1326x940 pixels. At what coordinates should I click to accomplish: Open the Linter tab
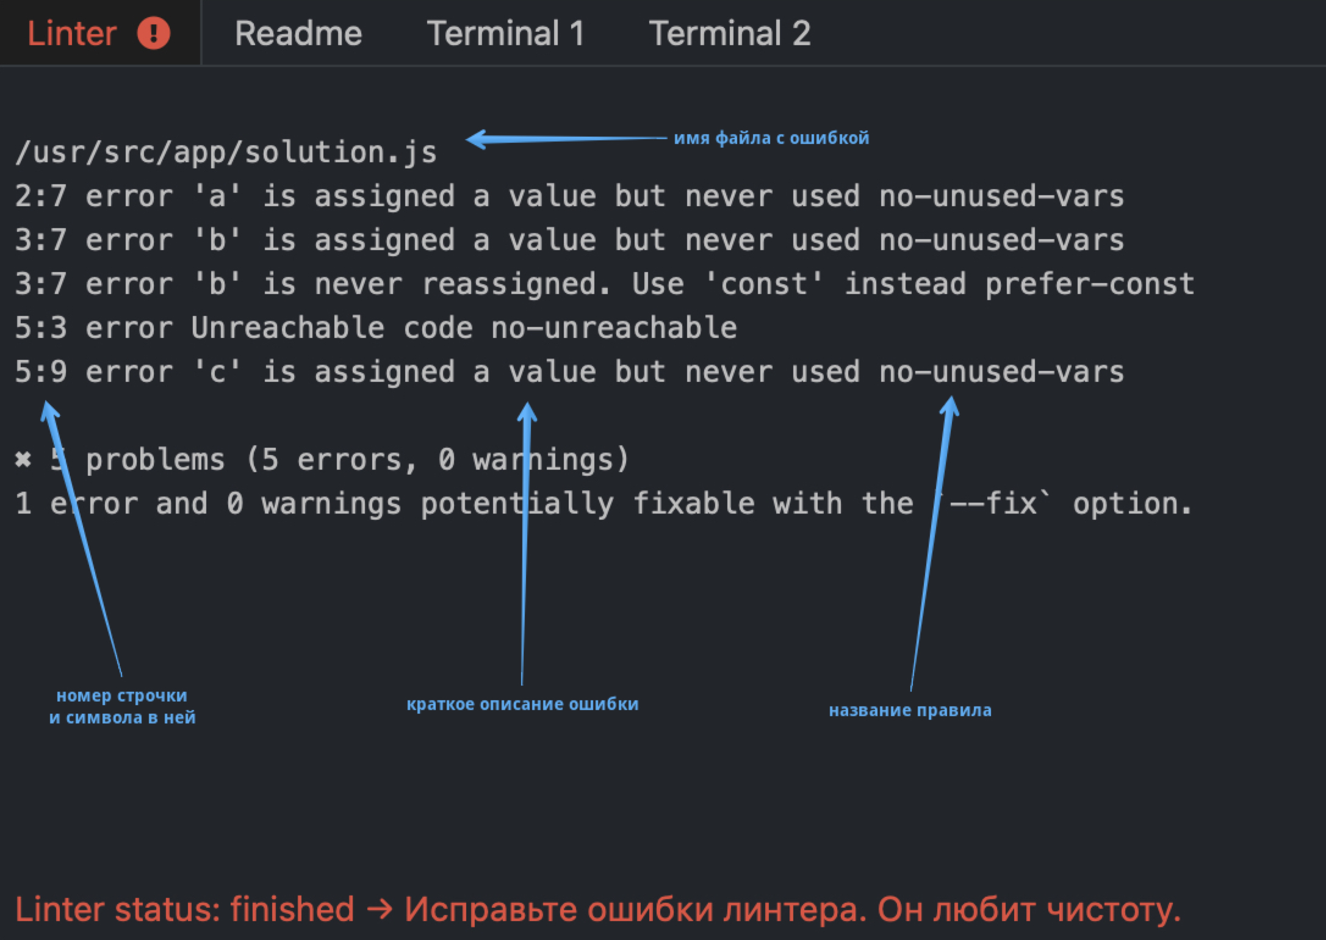click(72, 33)
